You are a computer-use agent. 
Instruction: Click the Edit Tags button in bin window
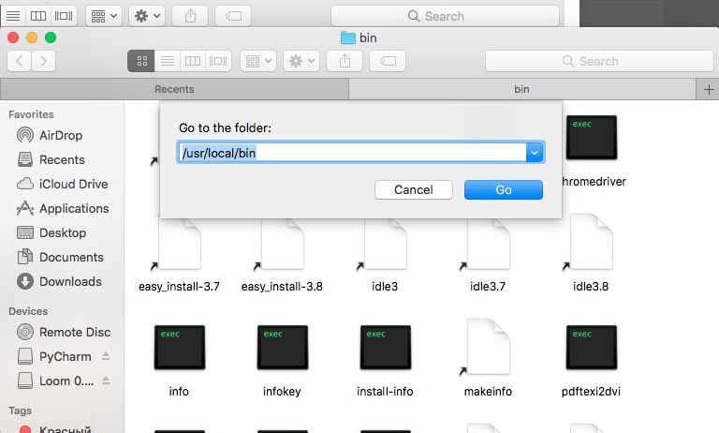[388, 61]
